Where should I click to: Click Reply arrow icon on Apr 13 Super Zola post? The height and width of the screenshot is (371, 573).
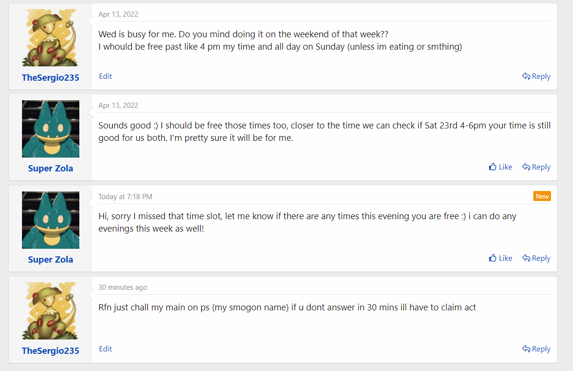526,167
